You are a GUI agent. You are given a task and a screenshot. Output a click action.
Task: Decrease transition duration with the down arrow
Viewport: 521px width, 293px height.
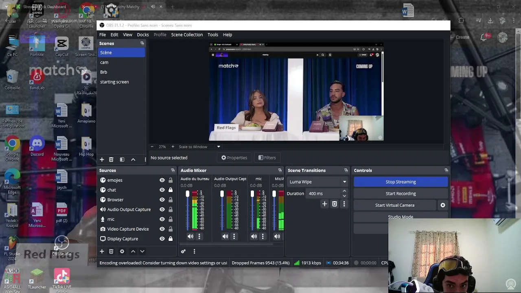coord(344,196)
